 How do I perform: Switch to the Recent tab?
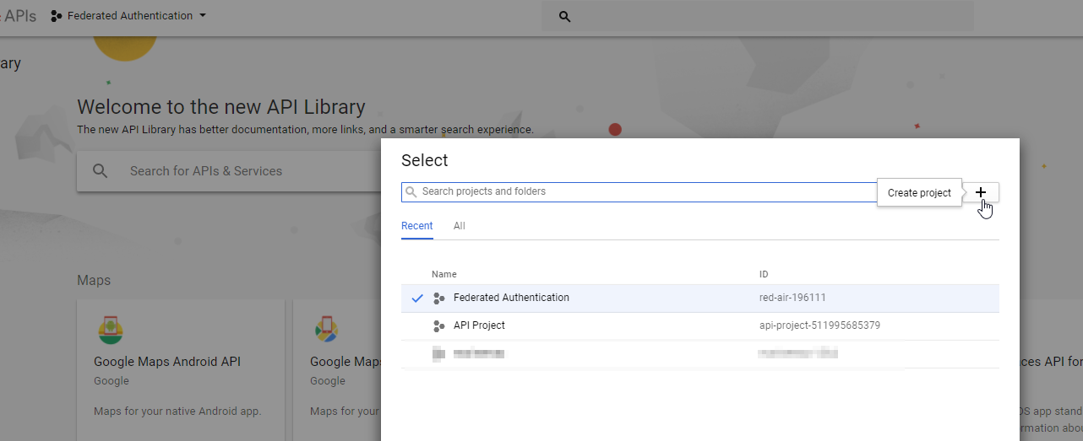point(416,226)
